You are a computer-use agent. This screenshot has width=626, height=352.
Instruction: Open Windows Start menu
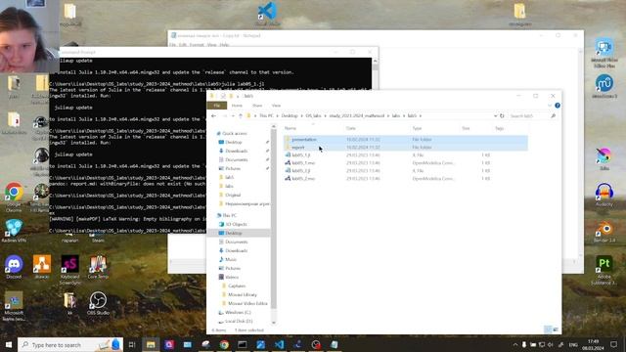pyautogui.click(x=9, y=344)
